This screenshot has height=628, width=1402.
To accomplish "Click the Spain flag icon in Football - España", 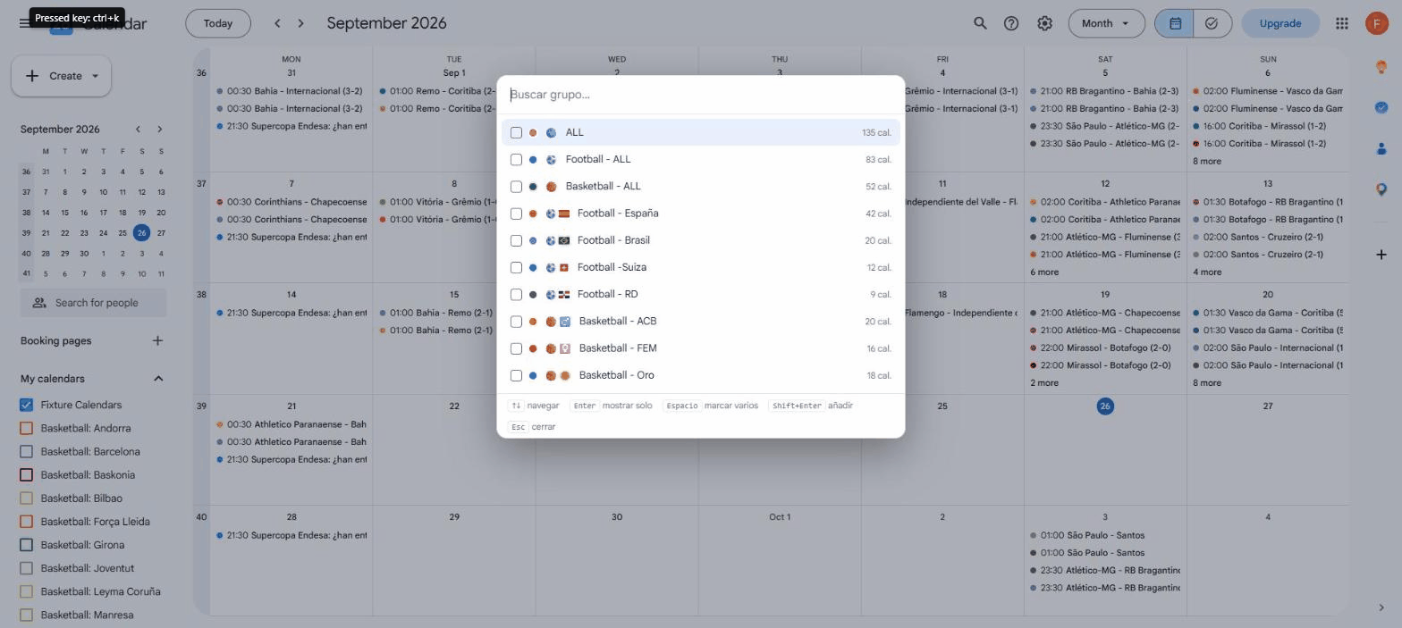I will pyautogui.click(x=564, y=214).
